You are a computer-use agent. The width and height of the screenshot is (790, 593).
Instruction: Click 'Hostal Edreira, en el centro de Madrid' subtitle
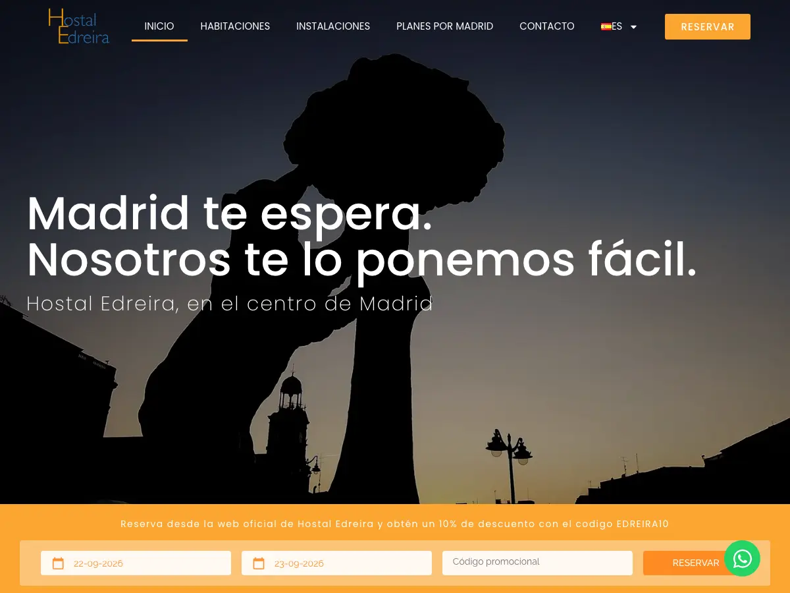coord(230,304)
